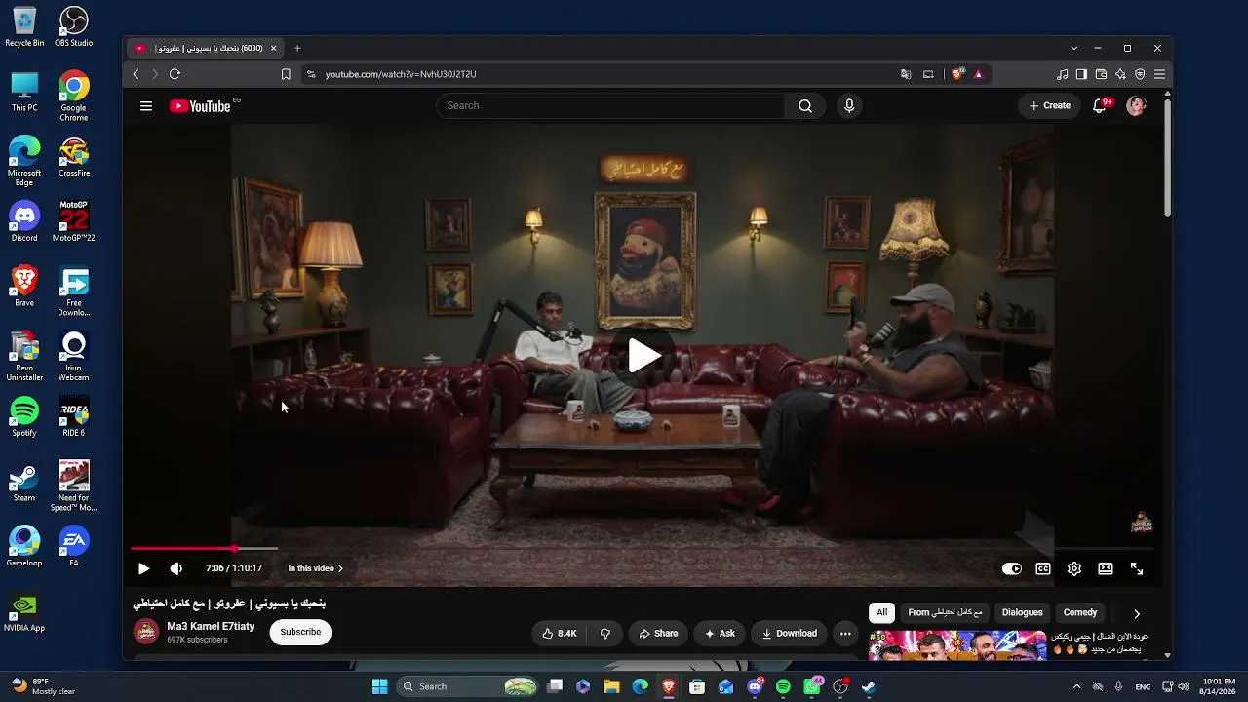Show hidden system tray icons
The image size is (1248, 702).
click(1076, 686)
